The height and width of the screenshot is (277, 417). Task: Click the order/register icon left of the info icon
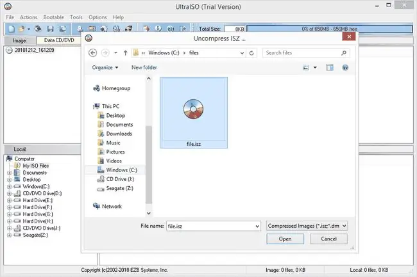click(x=146, y=29)
